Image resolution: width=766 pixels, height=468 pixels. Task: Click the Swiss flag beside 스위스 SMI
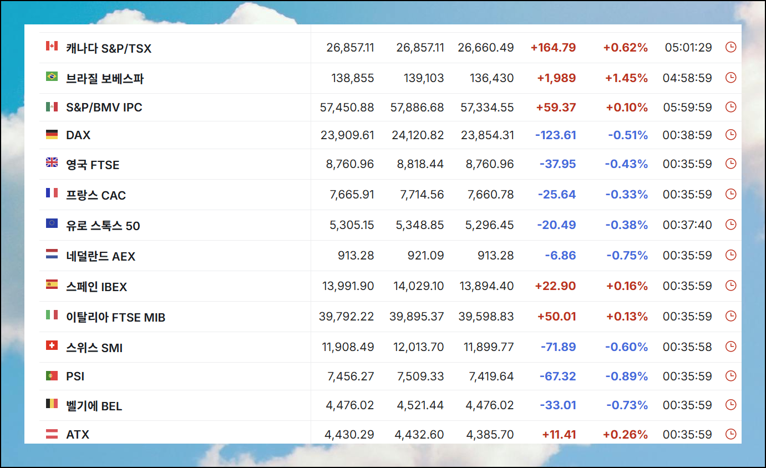[52, 345]
